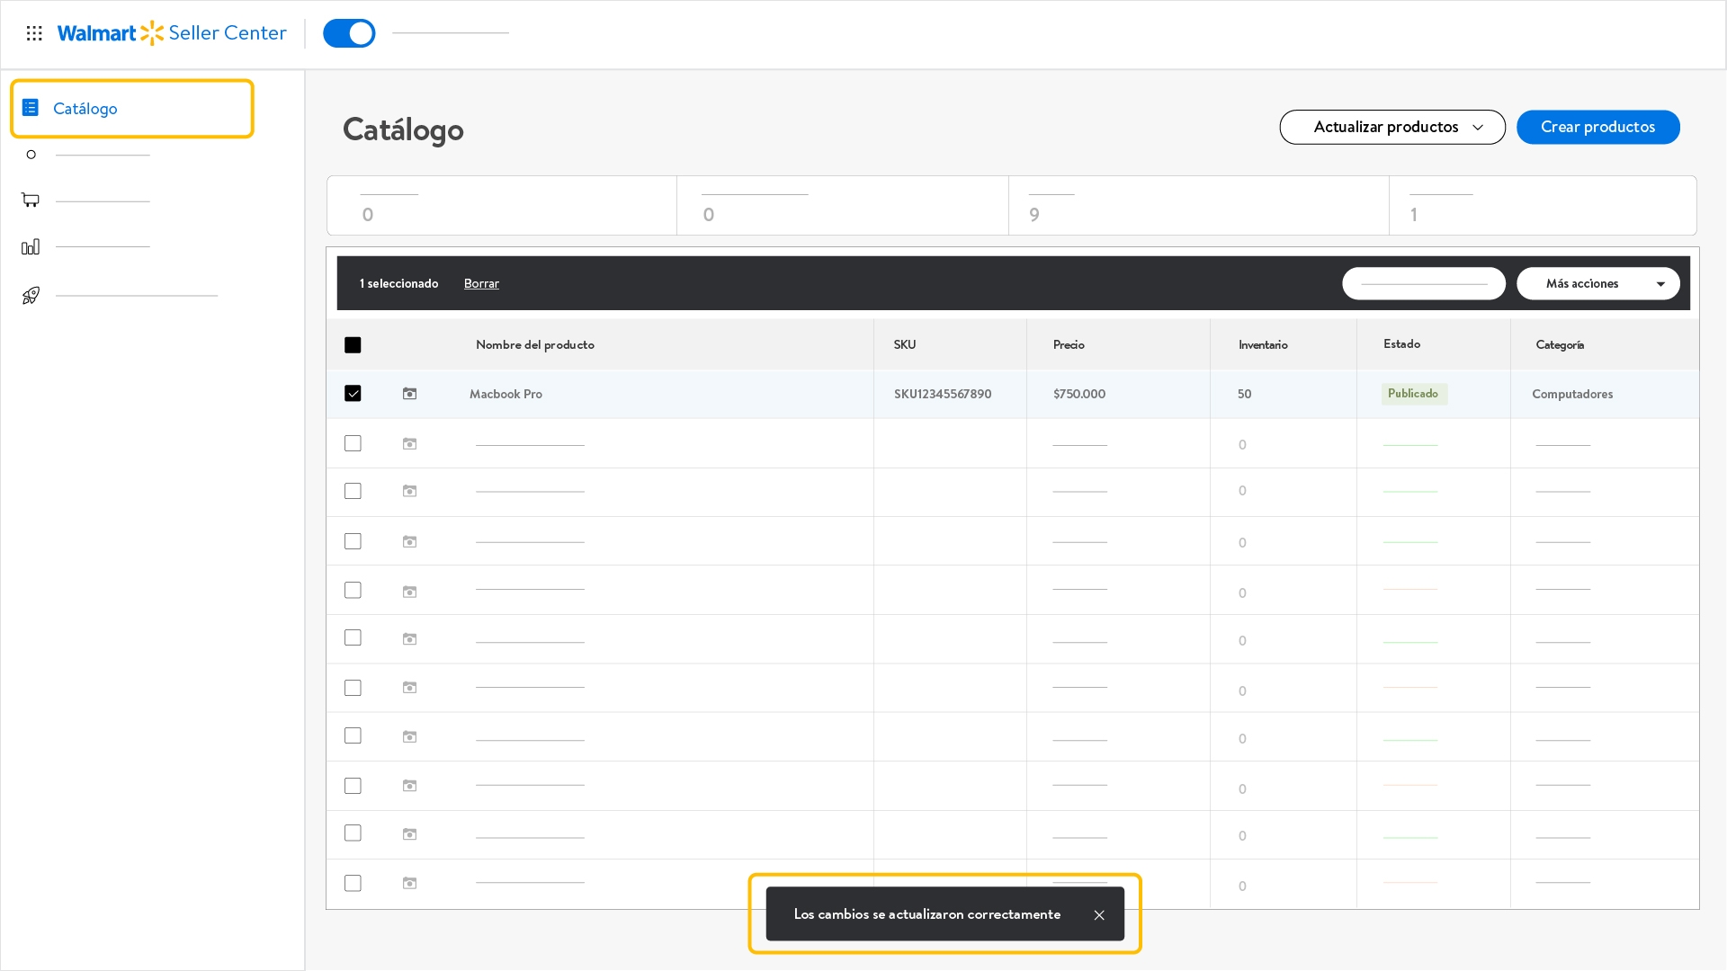Click the Estado column header

(1402, 343)
